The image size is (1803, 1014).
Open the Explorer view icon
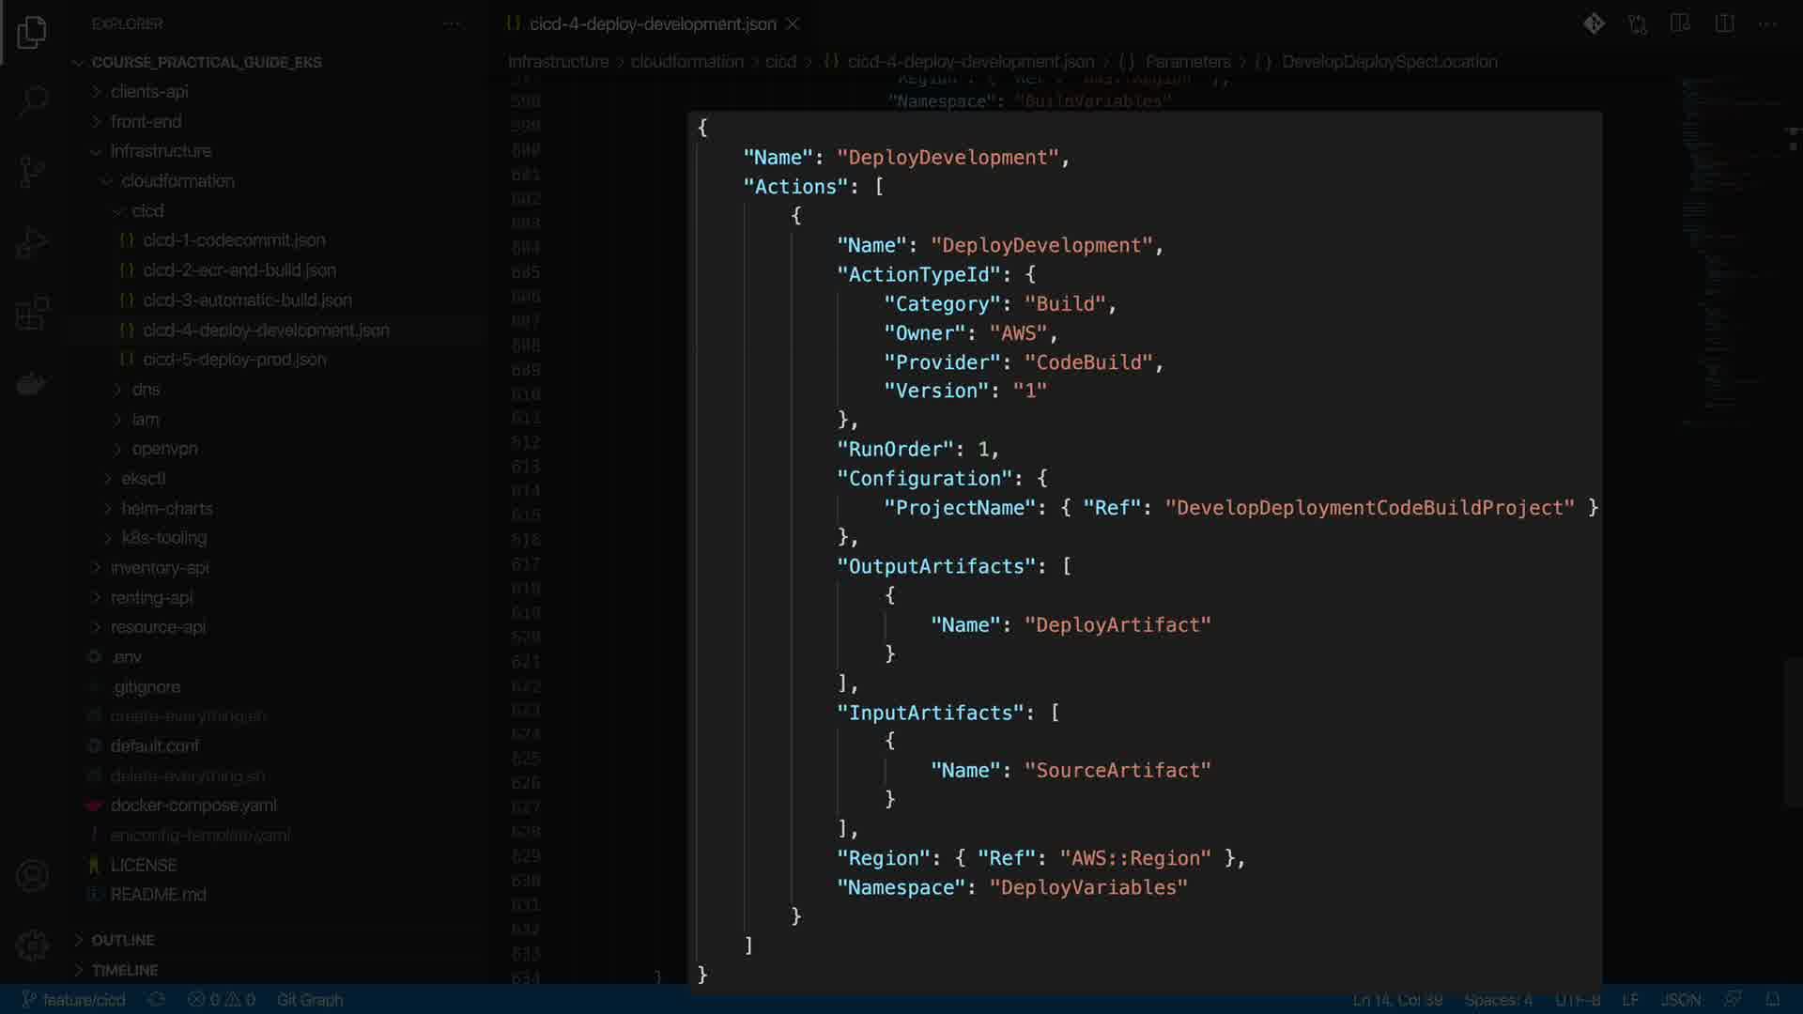tap(32, 33)
